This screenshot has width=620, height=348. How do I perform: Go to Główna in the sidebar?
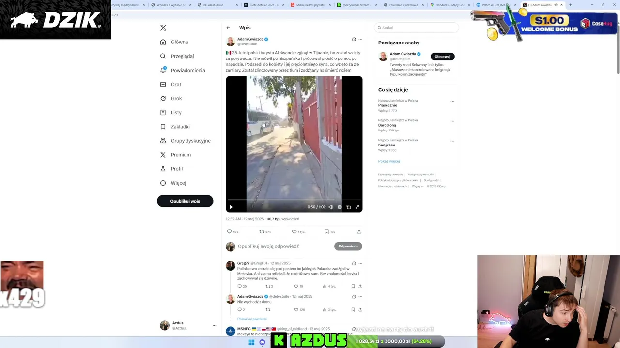click(x=174, y=42)
